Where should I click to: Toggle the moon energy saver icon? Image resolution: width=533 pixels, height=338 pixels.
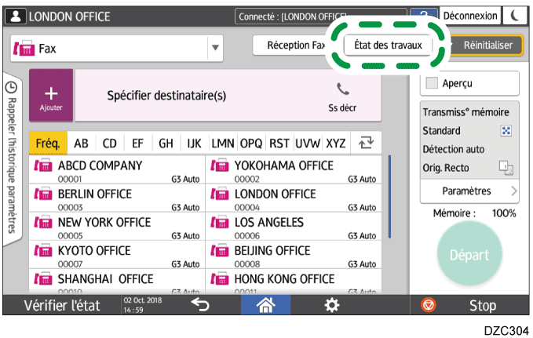(x=515, y=16)
